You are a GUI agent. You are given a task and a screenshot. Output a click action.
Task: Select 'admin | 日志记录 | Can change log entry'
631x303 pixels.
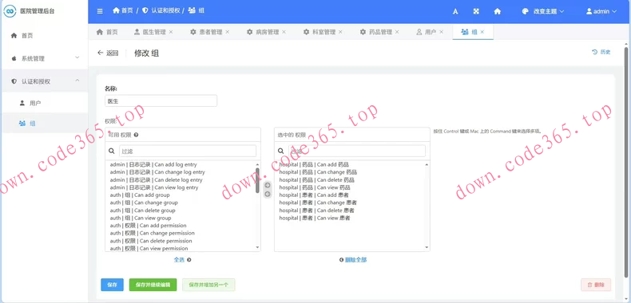point(157,172)
